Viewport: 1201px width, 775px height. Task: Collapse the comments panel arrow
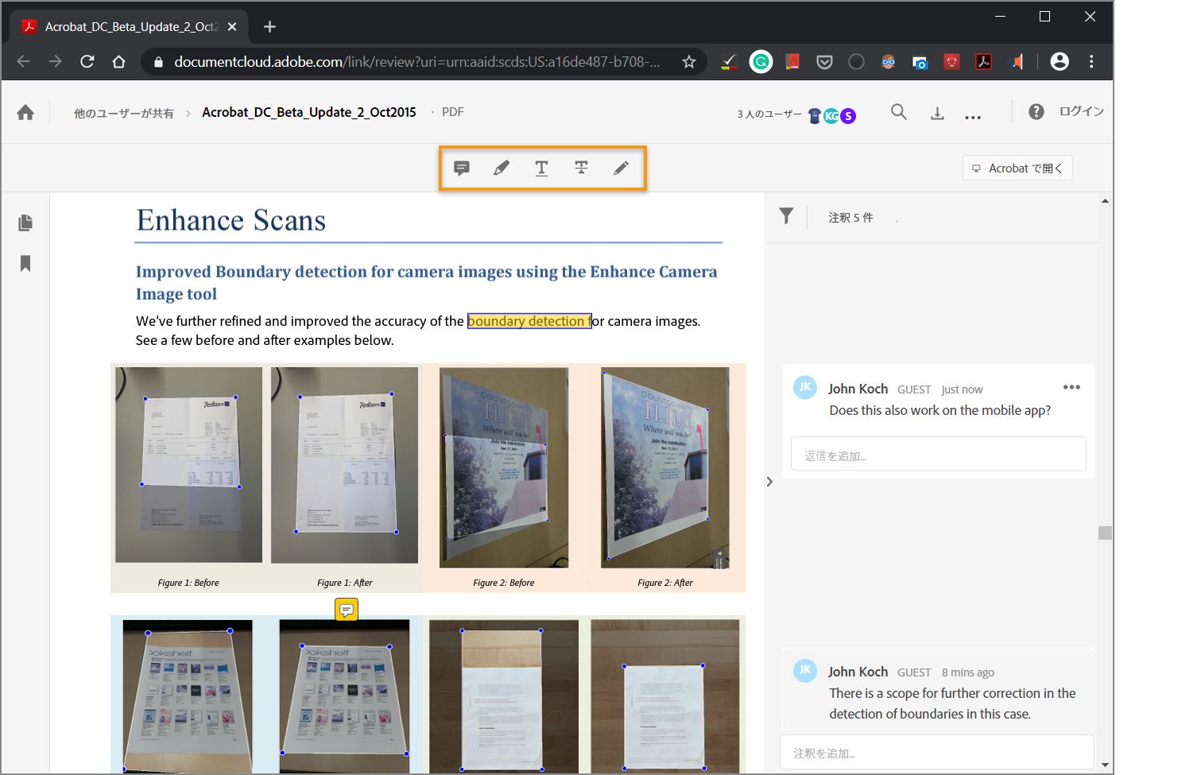pos(769,482)
